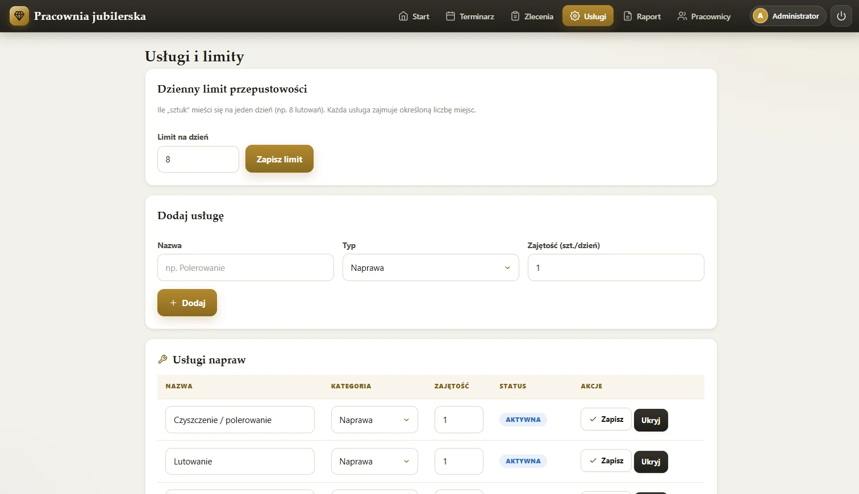859x494 pixels.
Task: Go to Terminarz calendar
Action: point(470,16)
